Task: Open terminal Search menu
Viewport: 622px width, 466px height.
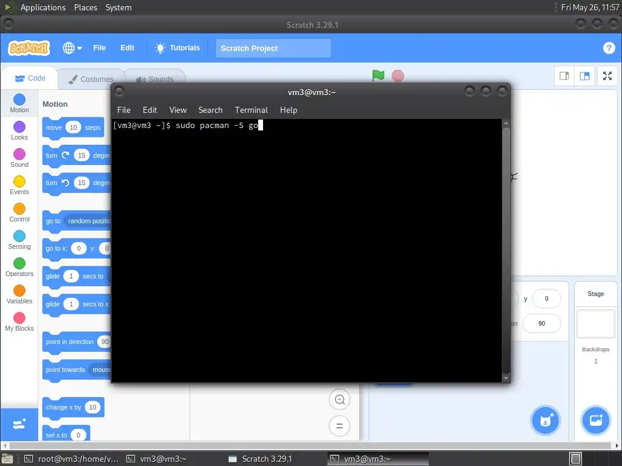Action: click(x=210, y=110)
